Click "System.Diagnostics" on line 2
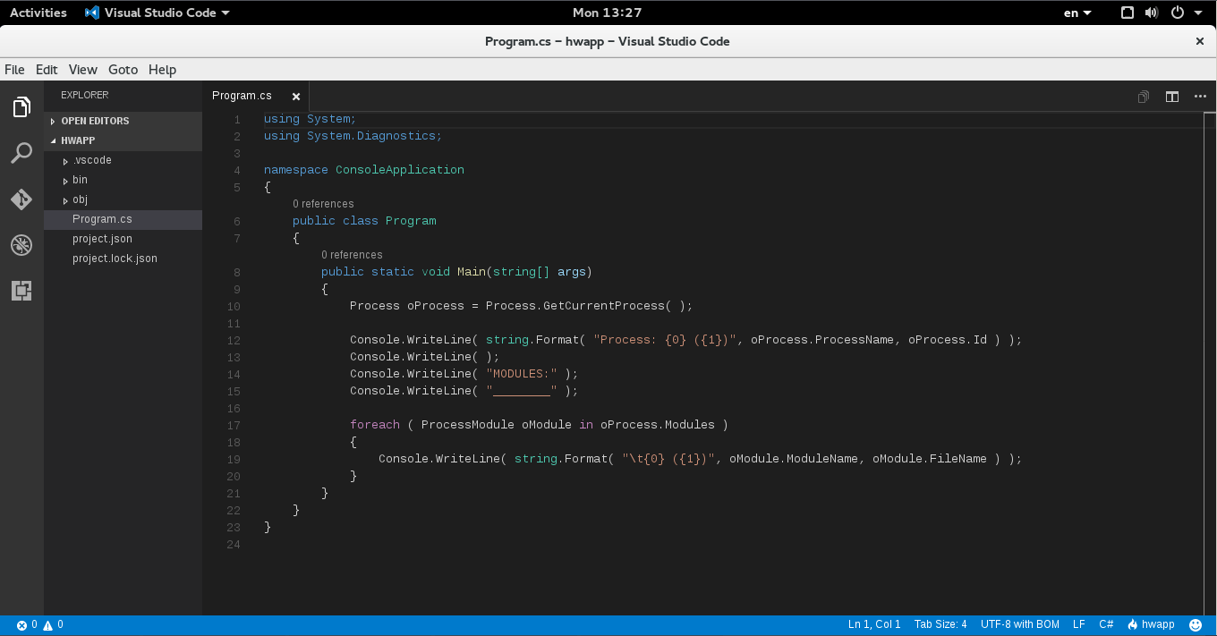The width and height of the screenshot is (1217, 636). pos(370,136)
